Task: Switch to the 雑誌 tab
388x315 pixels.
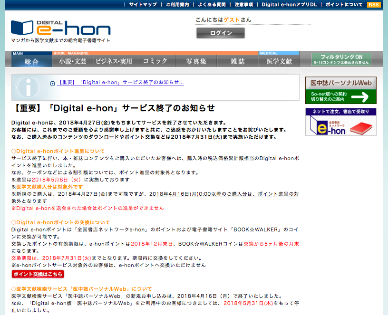Action: (x=238, y=61)
